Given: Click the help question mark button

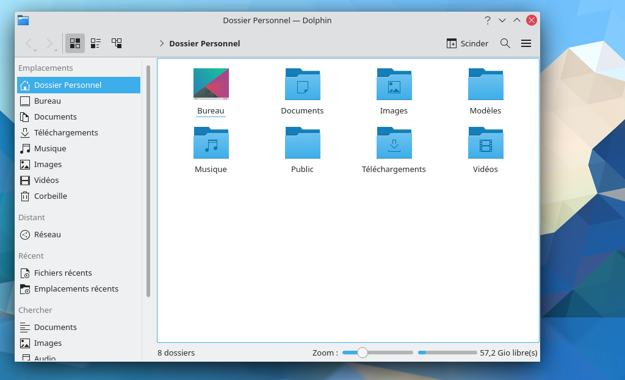Looking at the screenshot, I should point(487,20).
